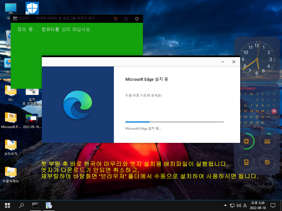
Task: Click the date 2022-09-18 in taskbar
Action: pos(257,208)
